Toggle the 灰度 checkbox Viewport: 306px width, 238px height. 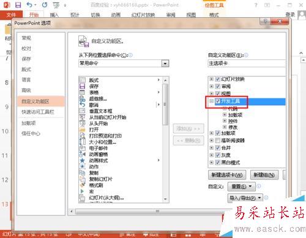pos(218,155)
